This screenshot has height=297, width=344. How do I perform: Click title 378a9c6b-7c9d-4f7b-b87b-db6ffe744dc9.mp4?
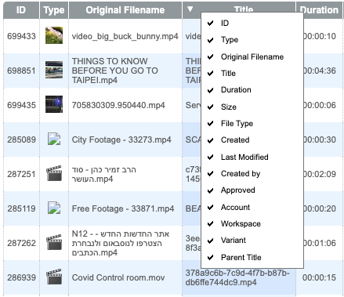(237, 277)
